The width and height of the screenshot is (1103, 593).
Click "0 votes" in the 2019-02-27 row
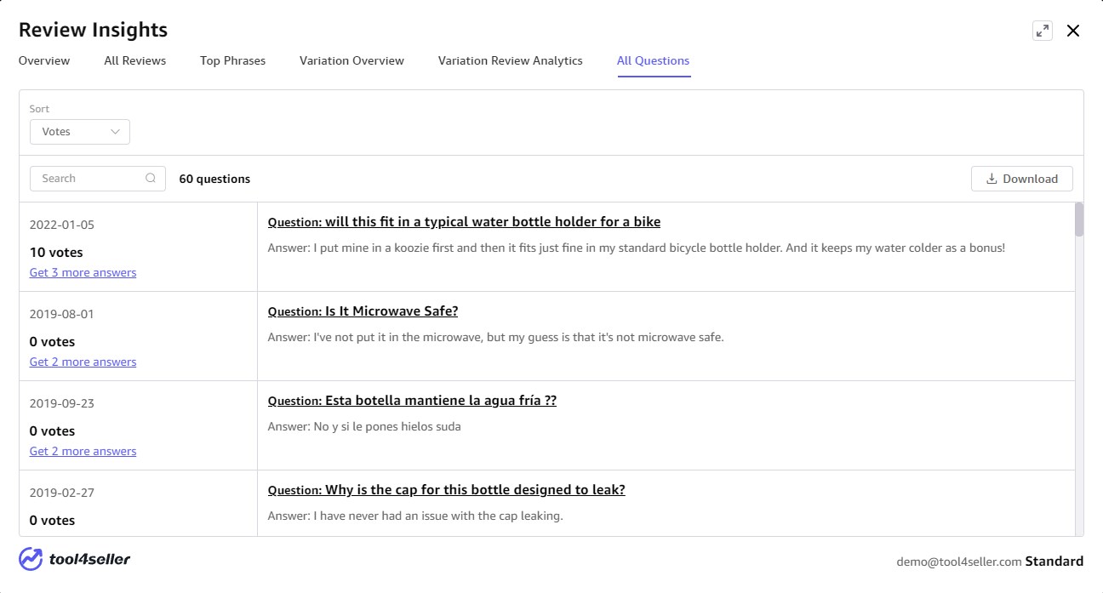[53, 520]
